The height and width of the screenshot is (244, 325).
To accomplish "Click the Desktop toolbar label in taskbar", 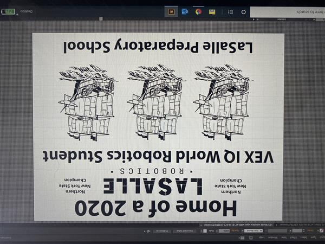I will pyautogui.click(x=27, y=11).
